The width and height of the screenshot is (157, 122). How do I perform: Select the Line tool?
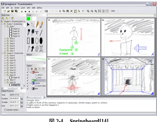click(41, 33)
